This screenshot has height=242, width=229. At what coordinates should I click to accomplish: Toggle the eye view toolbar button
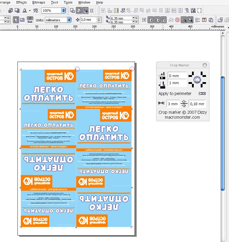click(x=86, y=11)
